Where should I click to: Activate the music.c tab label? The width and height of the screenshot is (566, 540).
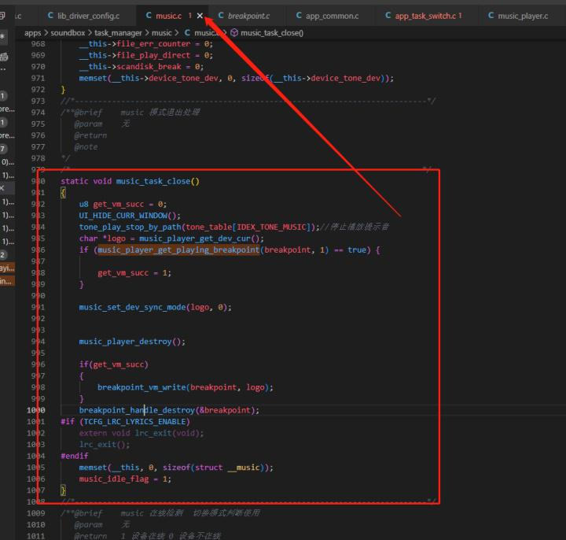tap(168, 16)
